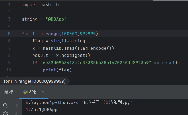This screenshot has width=188, height=115.
Task: Click number 100000 in range call
Action: click(69, 34)
